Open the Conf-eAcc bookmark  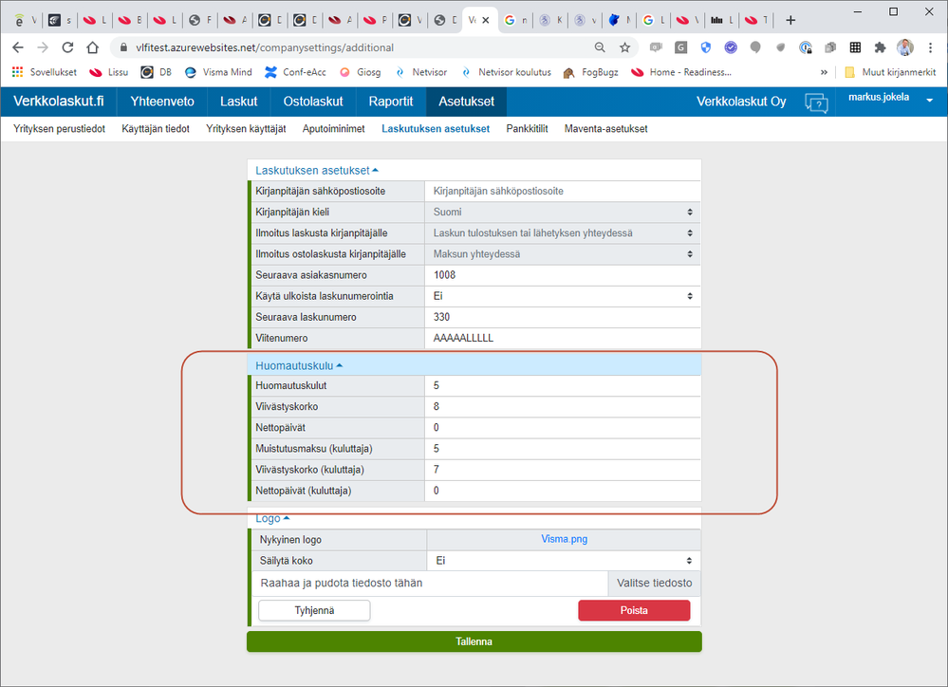pos(295,72)
